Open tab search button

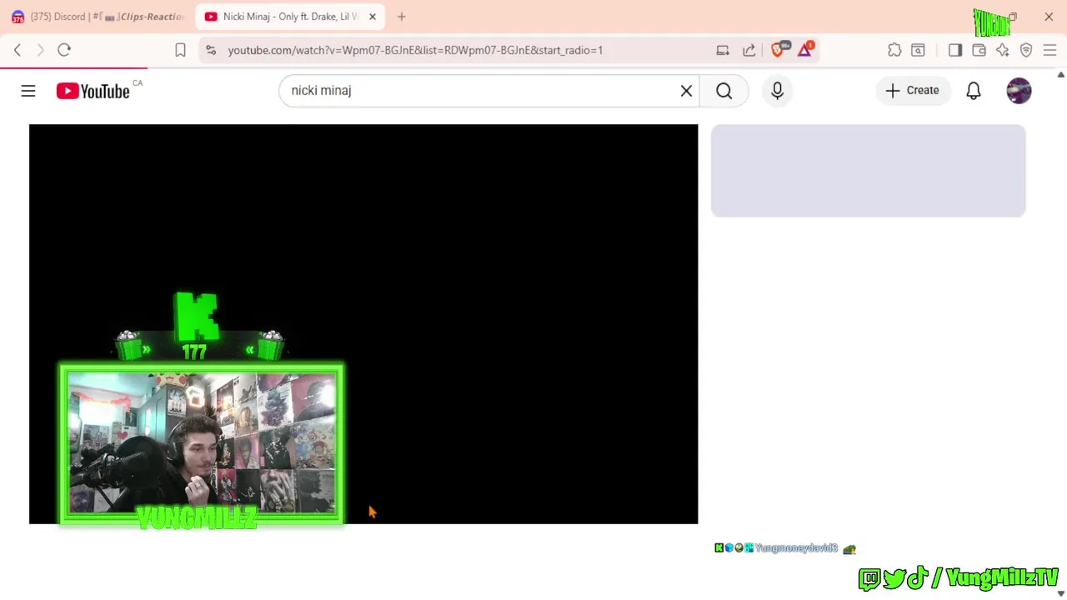[x=918, y=50]
